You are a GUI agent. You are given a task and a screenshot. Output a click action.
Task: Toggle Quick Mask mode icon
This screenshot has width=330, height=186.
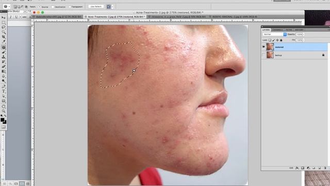4,127
